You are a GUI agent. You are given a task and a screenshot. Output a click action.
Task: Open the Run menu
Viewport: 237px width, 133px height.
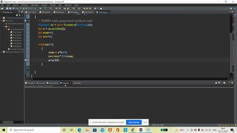click(x=60, y=5)
